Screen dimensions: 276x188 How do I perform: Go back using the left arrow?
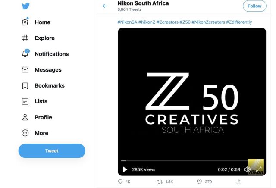point(105,6)
